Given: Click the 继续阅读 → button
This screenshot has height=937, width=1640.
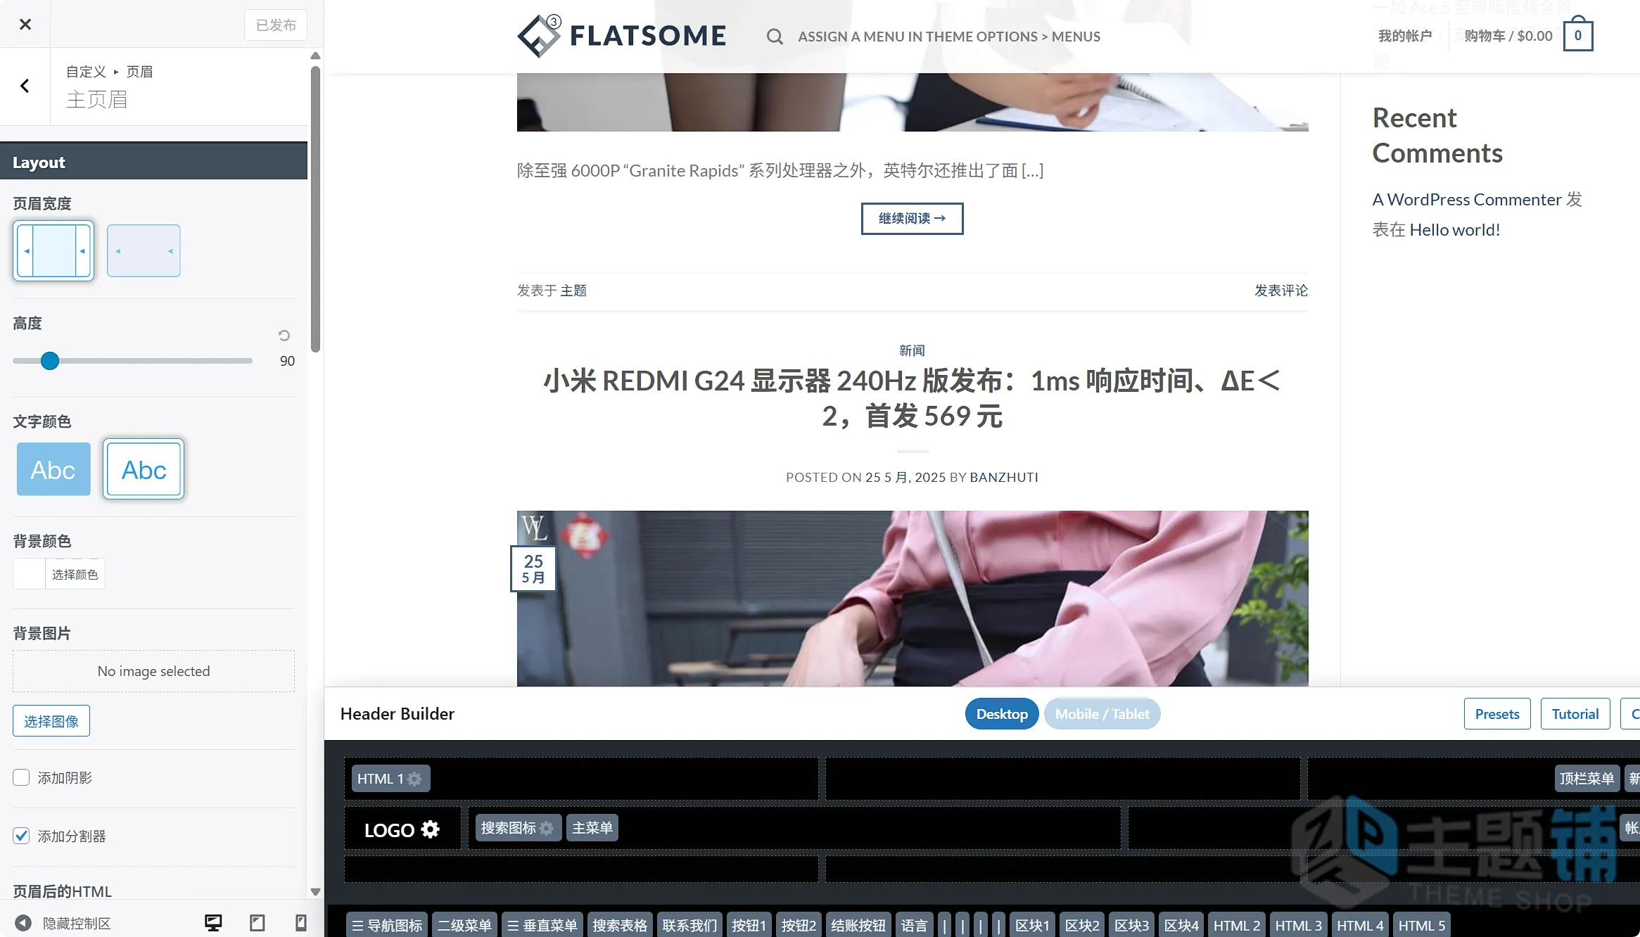Looking at the screenshot, I should coord(912,219).
